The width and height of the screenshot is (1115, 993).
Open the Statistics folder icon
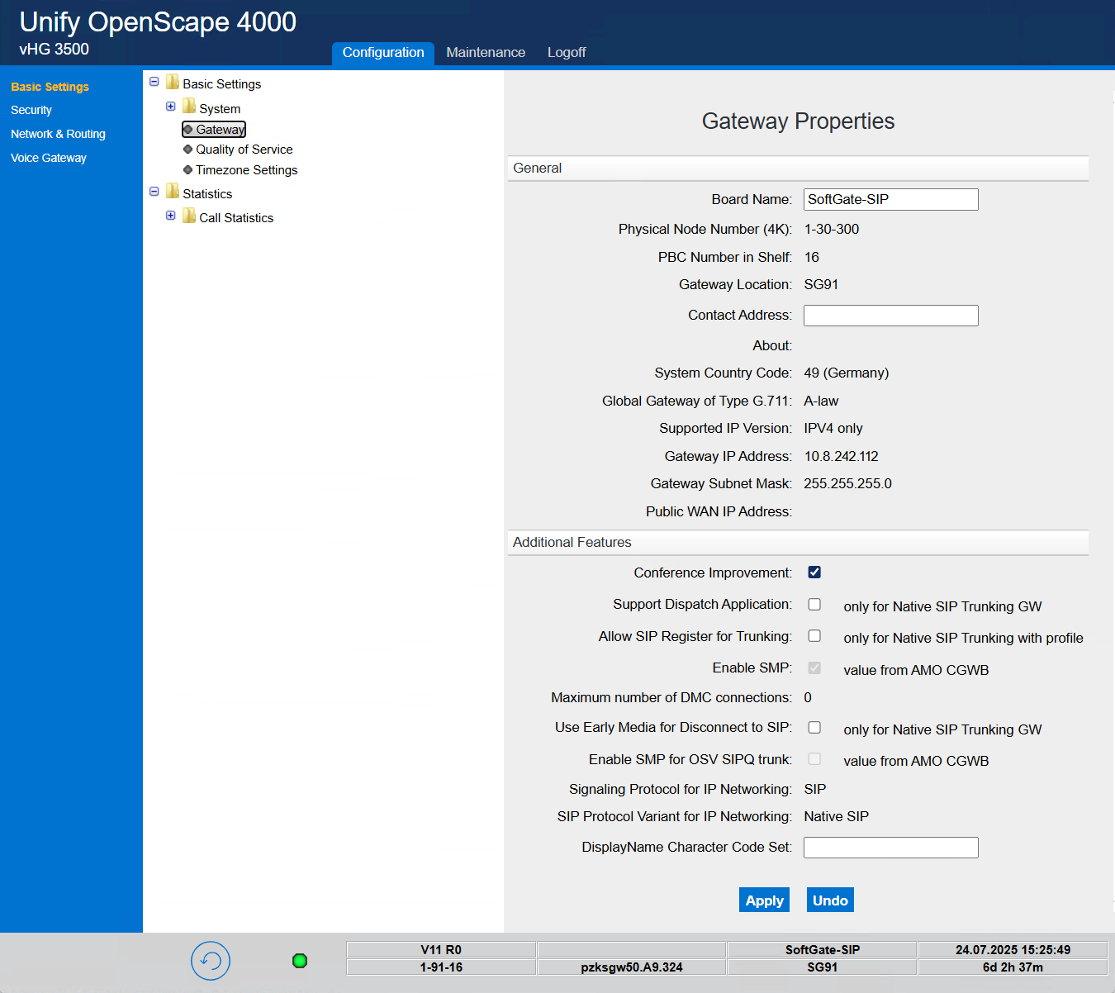pyautogui.click(x=172, y=192)
